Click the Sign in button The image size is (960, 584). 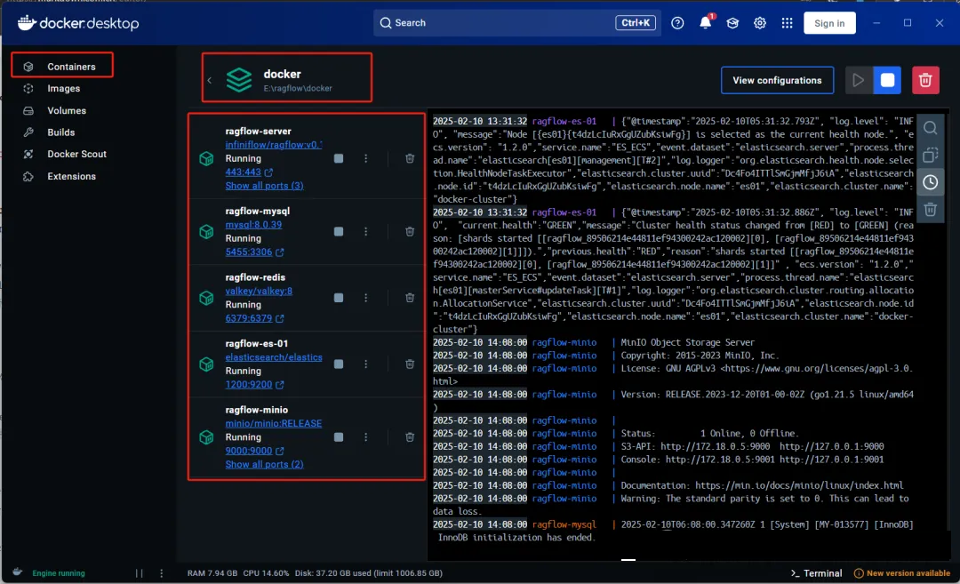tap(829, 23)
